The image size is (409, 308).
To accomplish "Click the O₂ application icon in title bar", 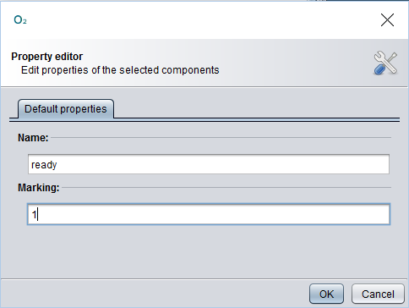I will point(20,20).
